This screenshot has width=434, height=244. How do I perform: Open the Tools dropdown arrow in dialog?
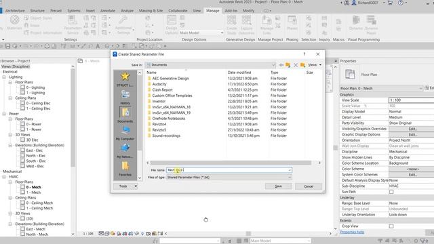(136, 186)
